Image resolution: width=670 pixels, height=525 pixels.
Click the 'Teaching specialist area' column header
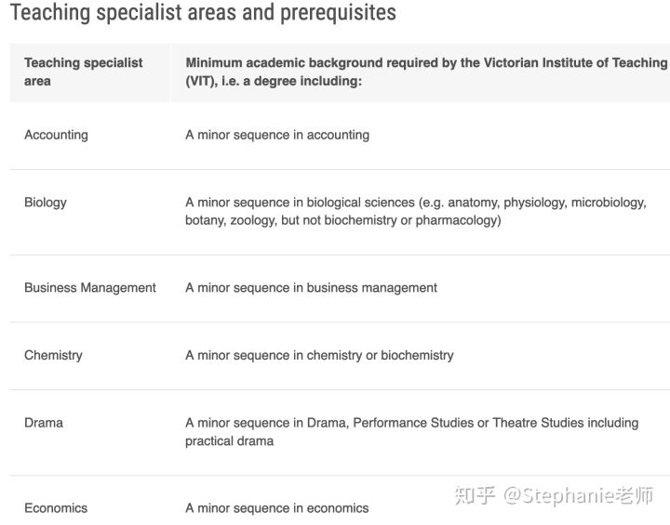pos(84,72)
